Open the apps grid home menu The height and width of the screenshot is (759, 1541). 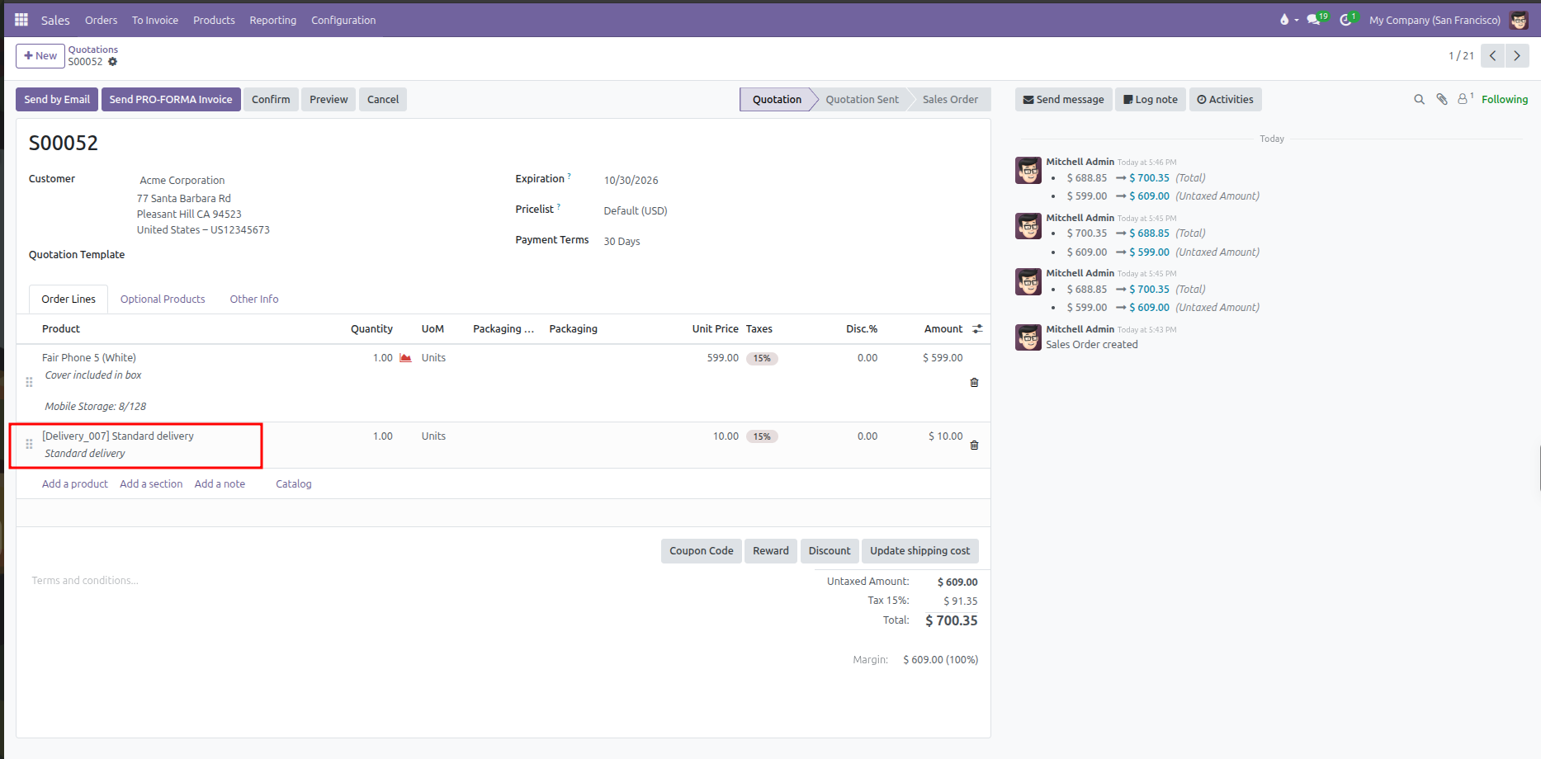[x=21, y=20]
